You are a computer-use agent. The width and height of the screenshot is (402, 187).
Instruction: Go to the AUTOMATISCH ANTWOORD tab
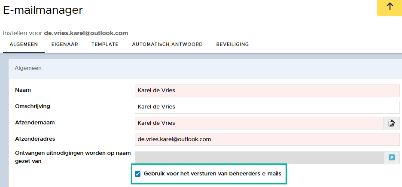(x=167, y=44)
